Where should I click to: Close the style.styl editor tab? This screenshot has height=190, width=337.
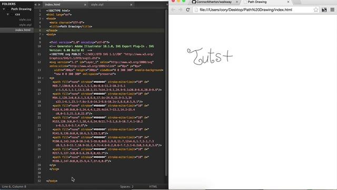coord(131,5)
